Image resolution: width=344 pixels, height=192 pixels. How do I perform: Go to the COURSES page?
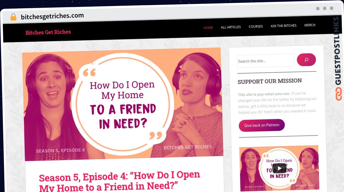pyautogui.click(x=256, y=26)
